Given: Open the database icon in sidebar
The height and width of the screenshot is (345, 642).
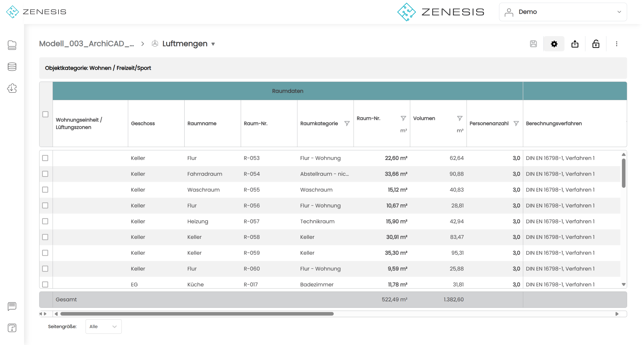Looking at the screenshot, I should [x=12, y=67].
